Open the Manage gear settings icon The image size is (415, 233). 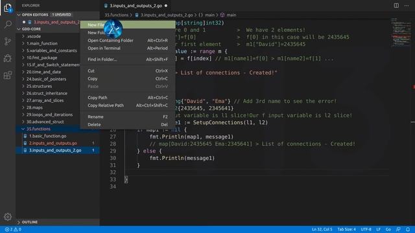click(8, 217)
